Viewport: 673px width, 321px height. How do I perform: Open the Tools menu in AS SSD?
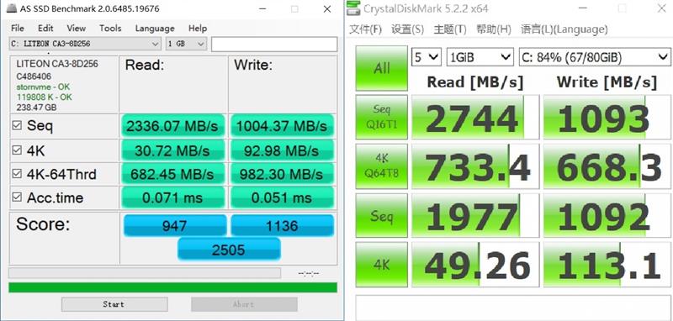click(x=110, y=29)
